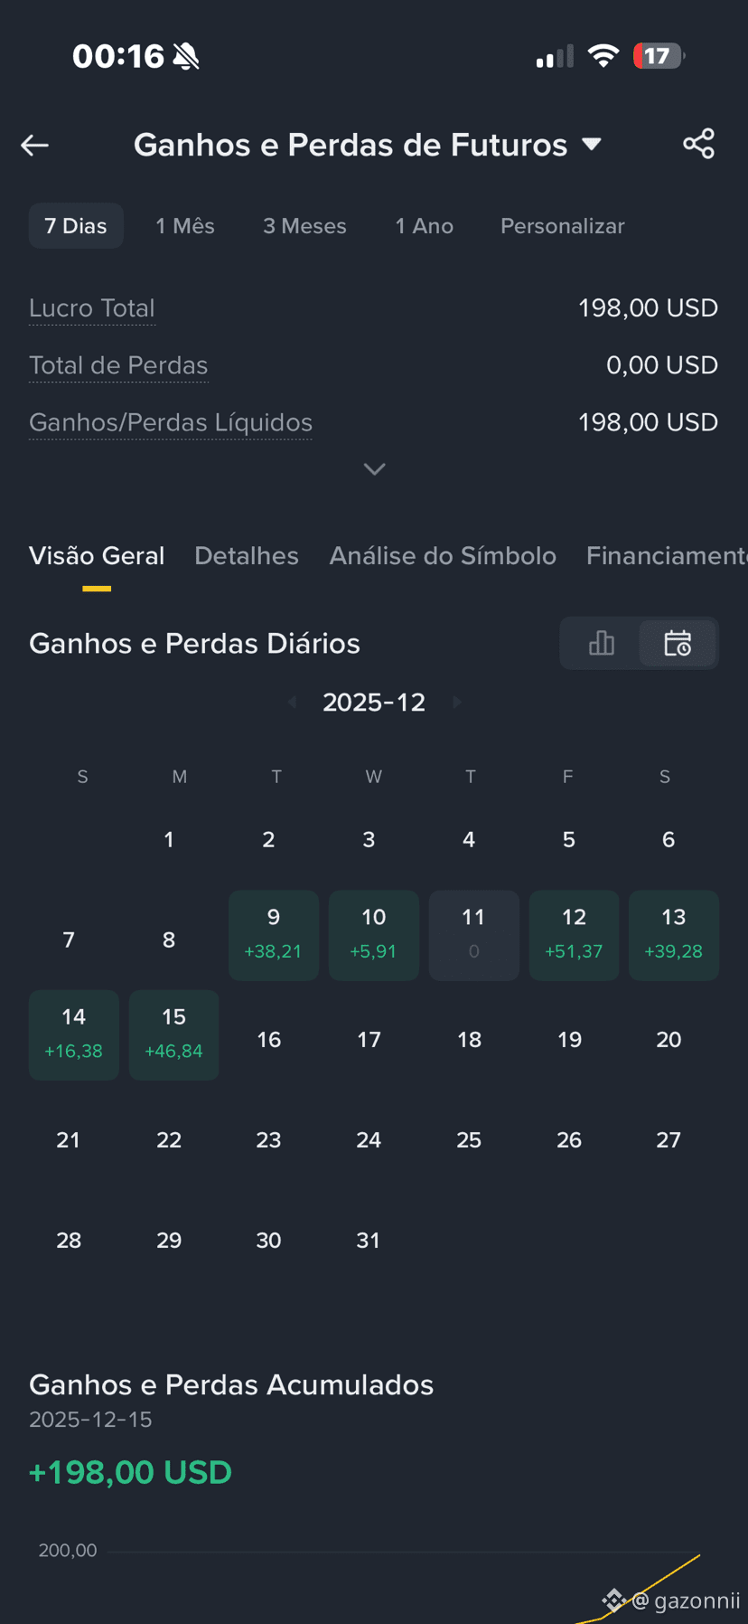Select December 15 calendar cell
This screenshot has width=748, height=1624.
[173, 1034]
